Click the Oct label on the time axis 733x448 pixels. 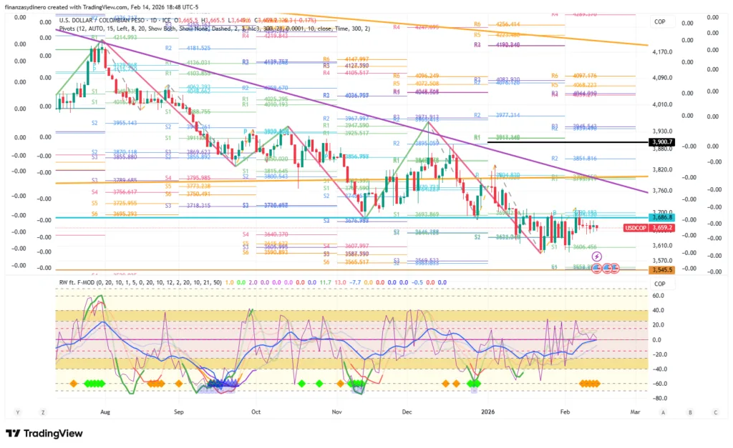click(x=256, y=412)
